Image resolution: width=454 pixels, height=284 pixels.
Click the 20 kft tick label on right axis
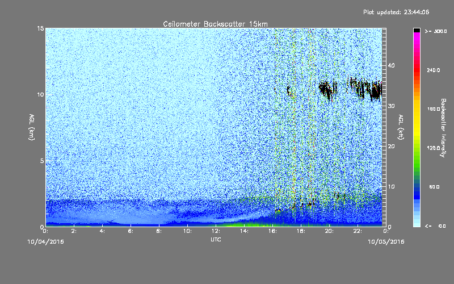pyautogui.click(x=391, y=147)
